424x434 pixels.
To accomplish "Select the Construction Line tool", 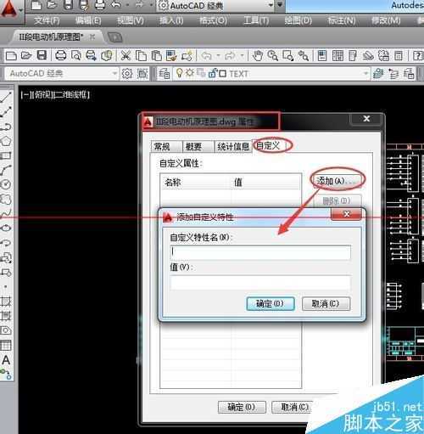I will pos(6,112).
